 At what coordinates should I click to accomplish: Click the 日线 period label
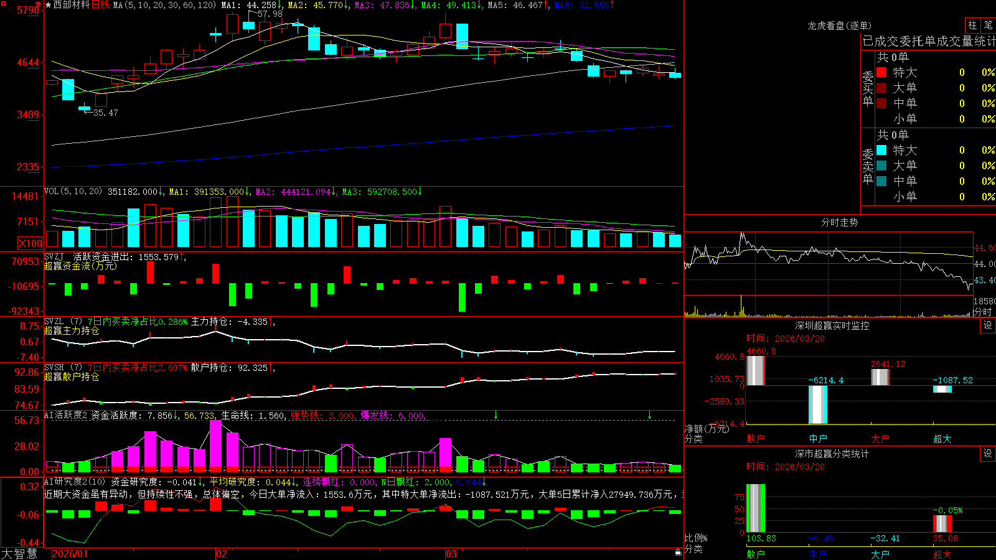click(100, 5)
